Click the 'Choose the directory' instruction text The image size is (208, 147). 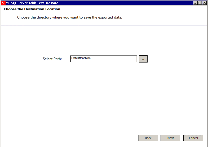tap(69, 17)
